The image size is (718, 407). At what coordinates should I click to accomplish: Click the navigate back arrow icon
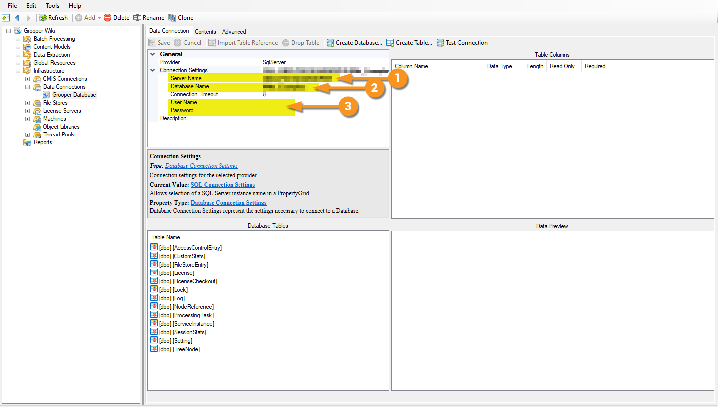click(17, 18)
